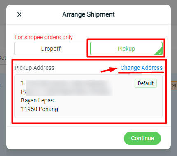Image resolution: width=177 pixels, height=156 pixels.
Task: Click the red 'For shopee orders only' note
Action: [x=44, y=37]
